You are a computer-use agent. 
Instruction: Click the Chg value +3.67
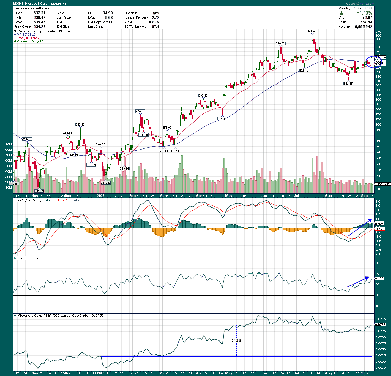coord(367,18)
